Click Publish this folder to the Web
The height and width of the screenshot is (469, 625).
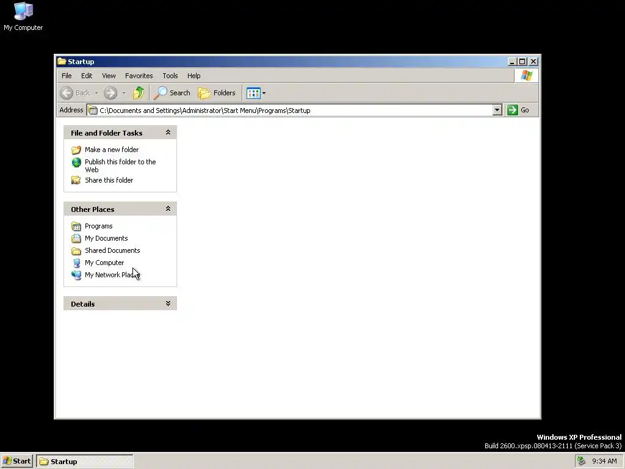pyautogui.click(x=120, y=165)
